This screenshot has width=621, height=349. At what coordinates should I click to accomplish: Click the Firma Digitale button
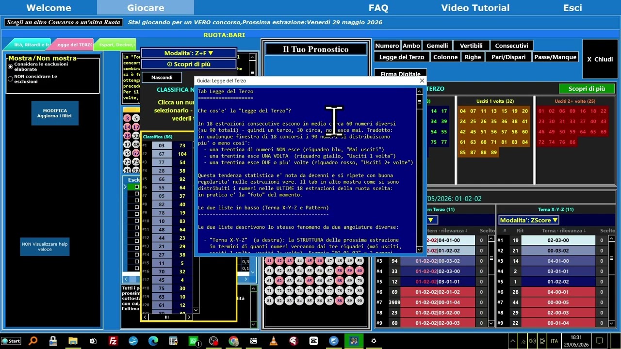point(400,74)
